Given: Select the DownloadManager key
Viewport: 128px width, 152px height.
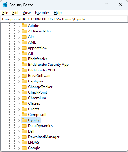Looking at the screenshot, I should [x=44, y=137].
